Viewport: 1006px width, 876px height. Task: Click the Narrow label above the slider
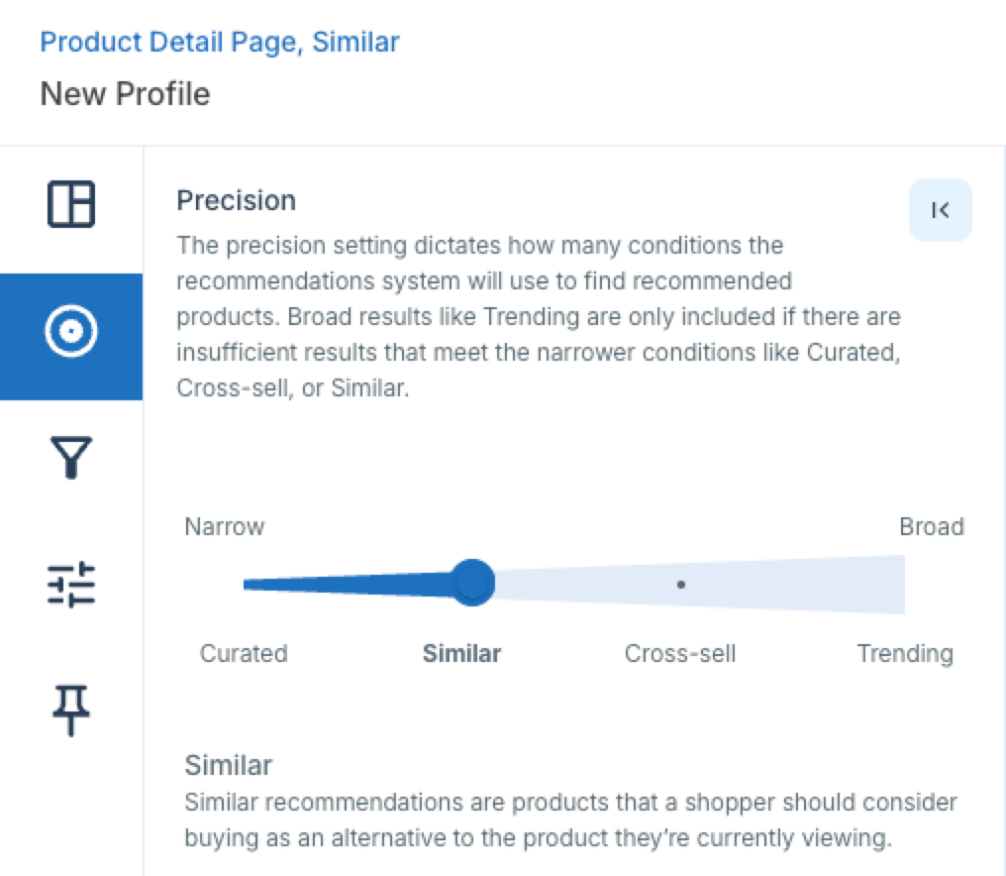(225, 526)
